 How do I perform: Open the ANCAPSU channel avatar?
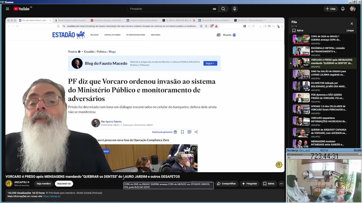(x=9, y=184)
